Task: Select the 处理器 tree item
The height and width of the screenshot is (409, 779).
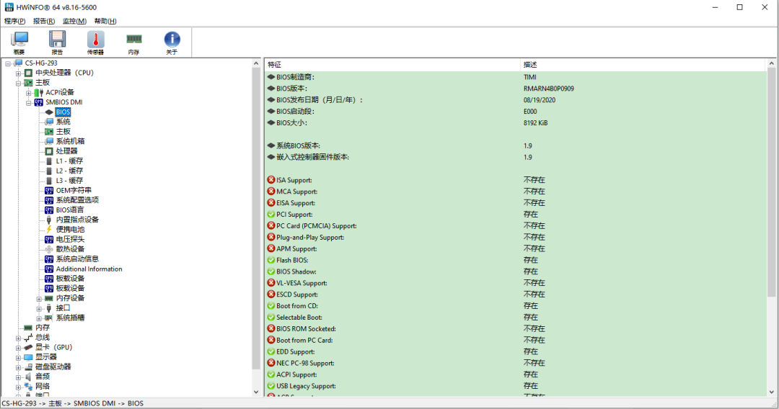Action: (x=66, y=150)
